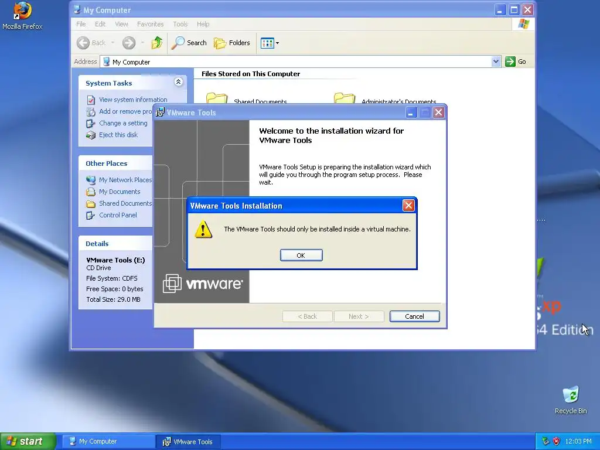Click the Back arrow toolbar icon
This screenshot has width=600, height=450.
tap(83, 43)
